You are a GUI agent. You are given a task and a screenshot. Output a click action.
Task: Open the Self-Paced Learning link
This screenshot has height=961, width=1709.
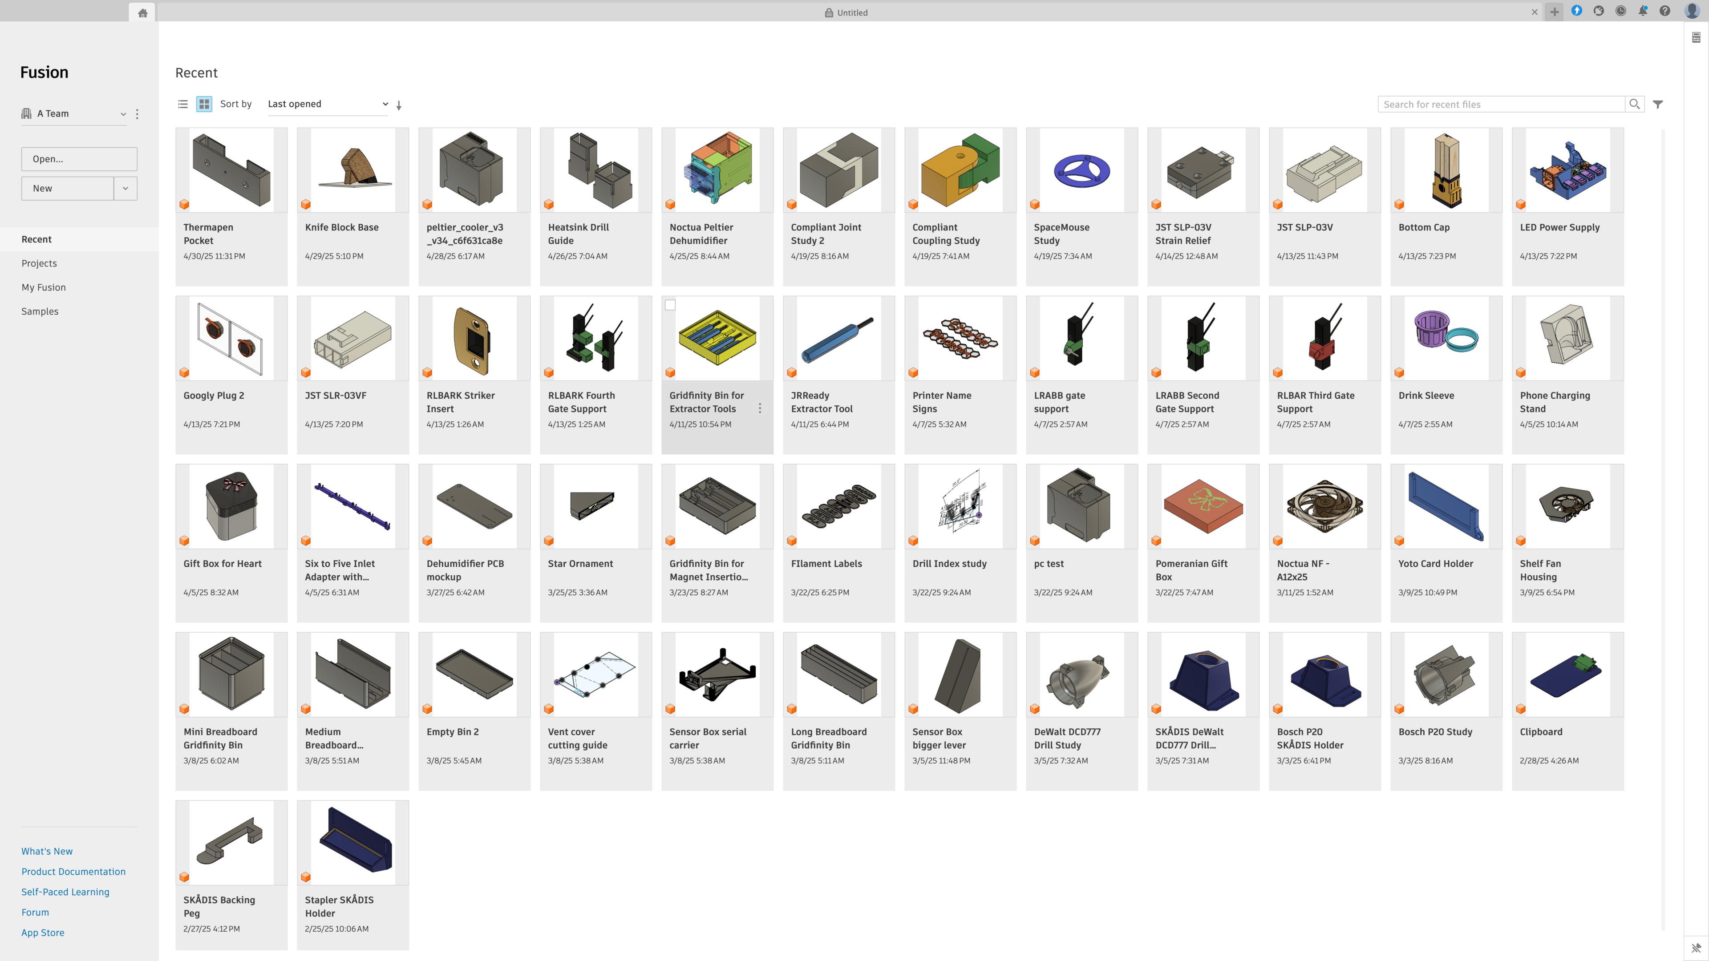point(65,892)
